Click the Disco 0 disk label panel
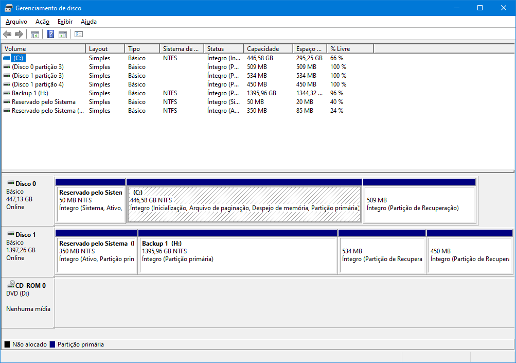This screenshot has height=363, width=516. pyautogui.click(x=28, y=201)
